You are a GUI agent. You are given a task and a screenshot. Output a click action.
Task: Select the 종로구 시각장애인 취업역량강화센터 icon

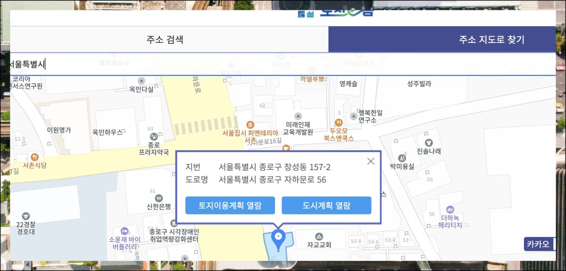[x=174, y=223]
